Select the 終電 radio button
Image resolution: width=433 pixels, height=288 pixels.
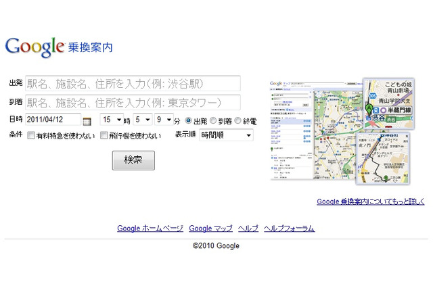coord(237,120)
